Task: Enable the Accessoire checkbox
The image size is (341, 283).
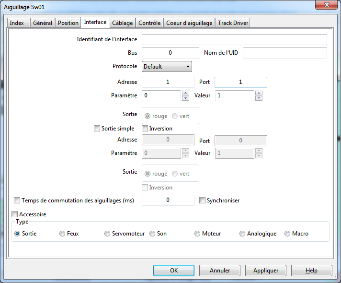Action: coord(15,214)
